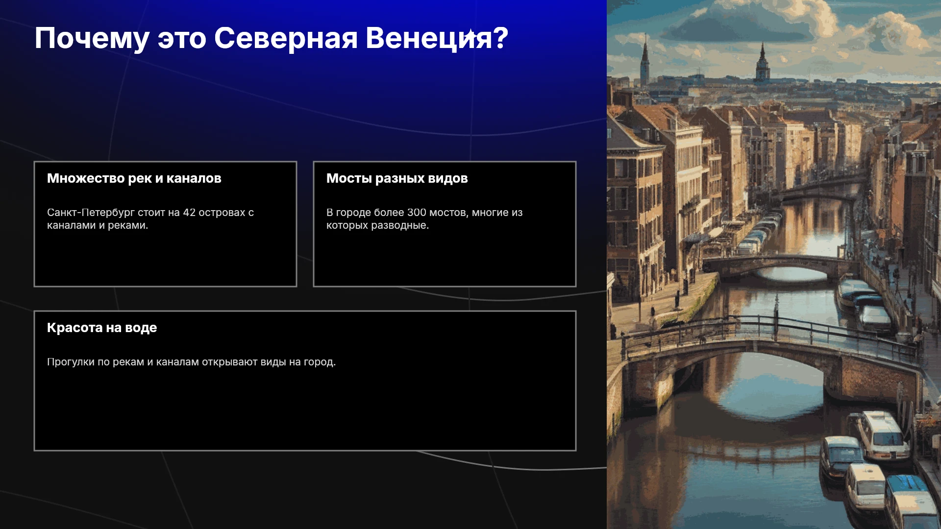Screen dimensions: 941x529
Task: Click the 'Множество рек и каналов' heading
Action: click(x=134, y=178)
